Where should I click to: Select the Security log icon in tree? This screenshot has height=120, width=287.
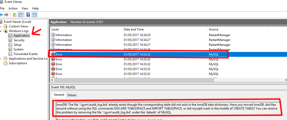pos(11,40)
